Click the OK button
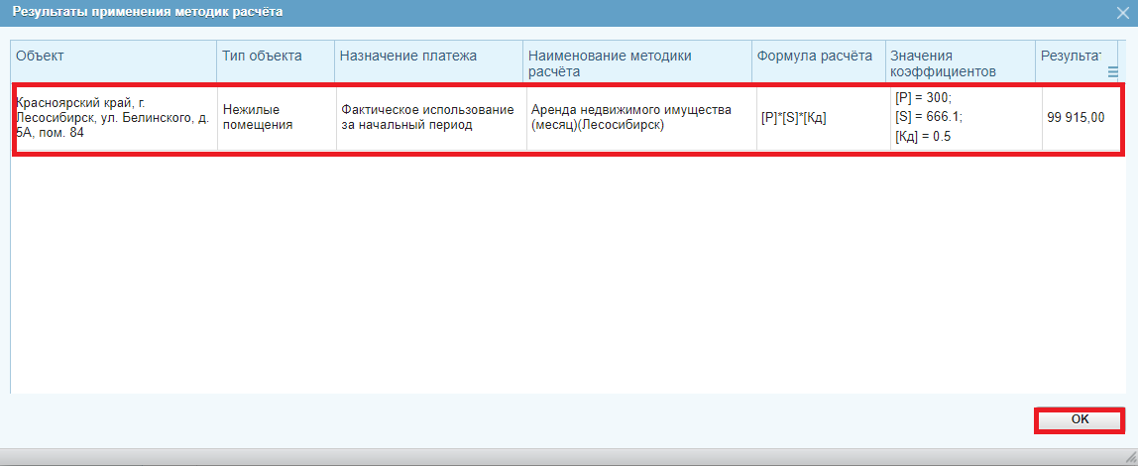Viewport: 1138px width, 466px height. (1080, 420)
